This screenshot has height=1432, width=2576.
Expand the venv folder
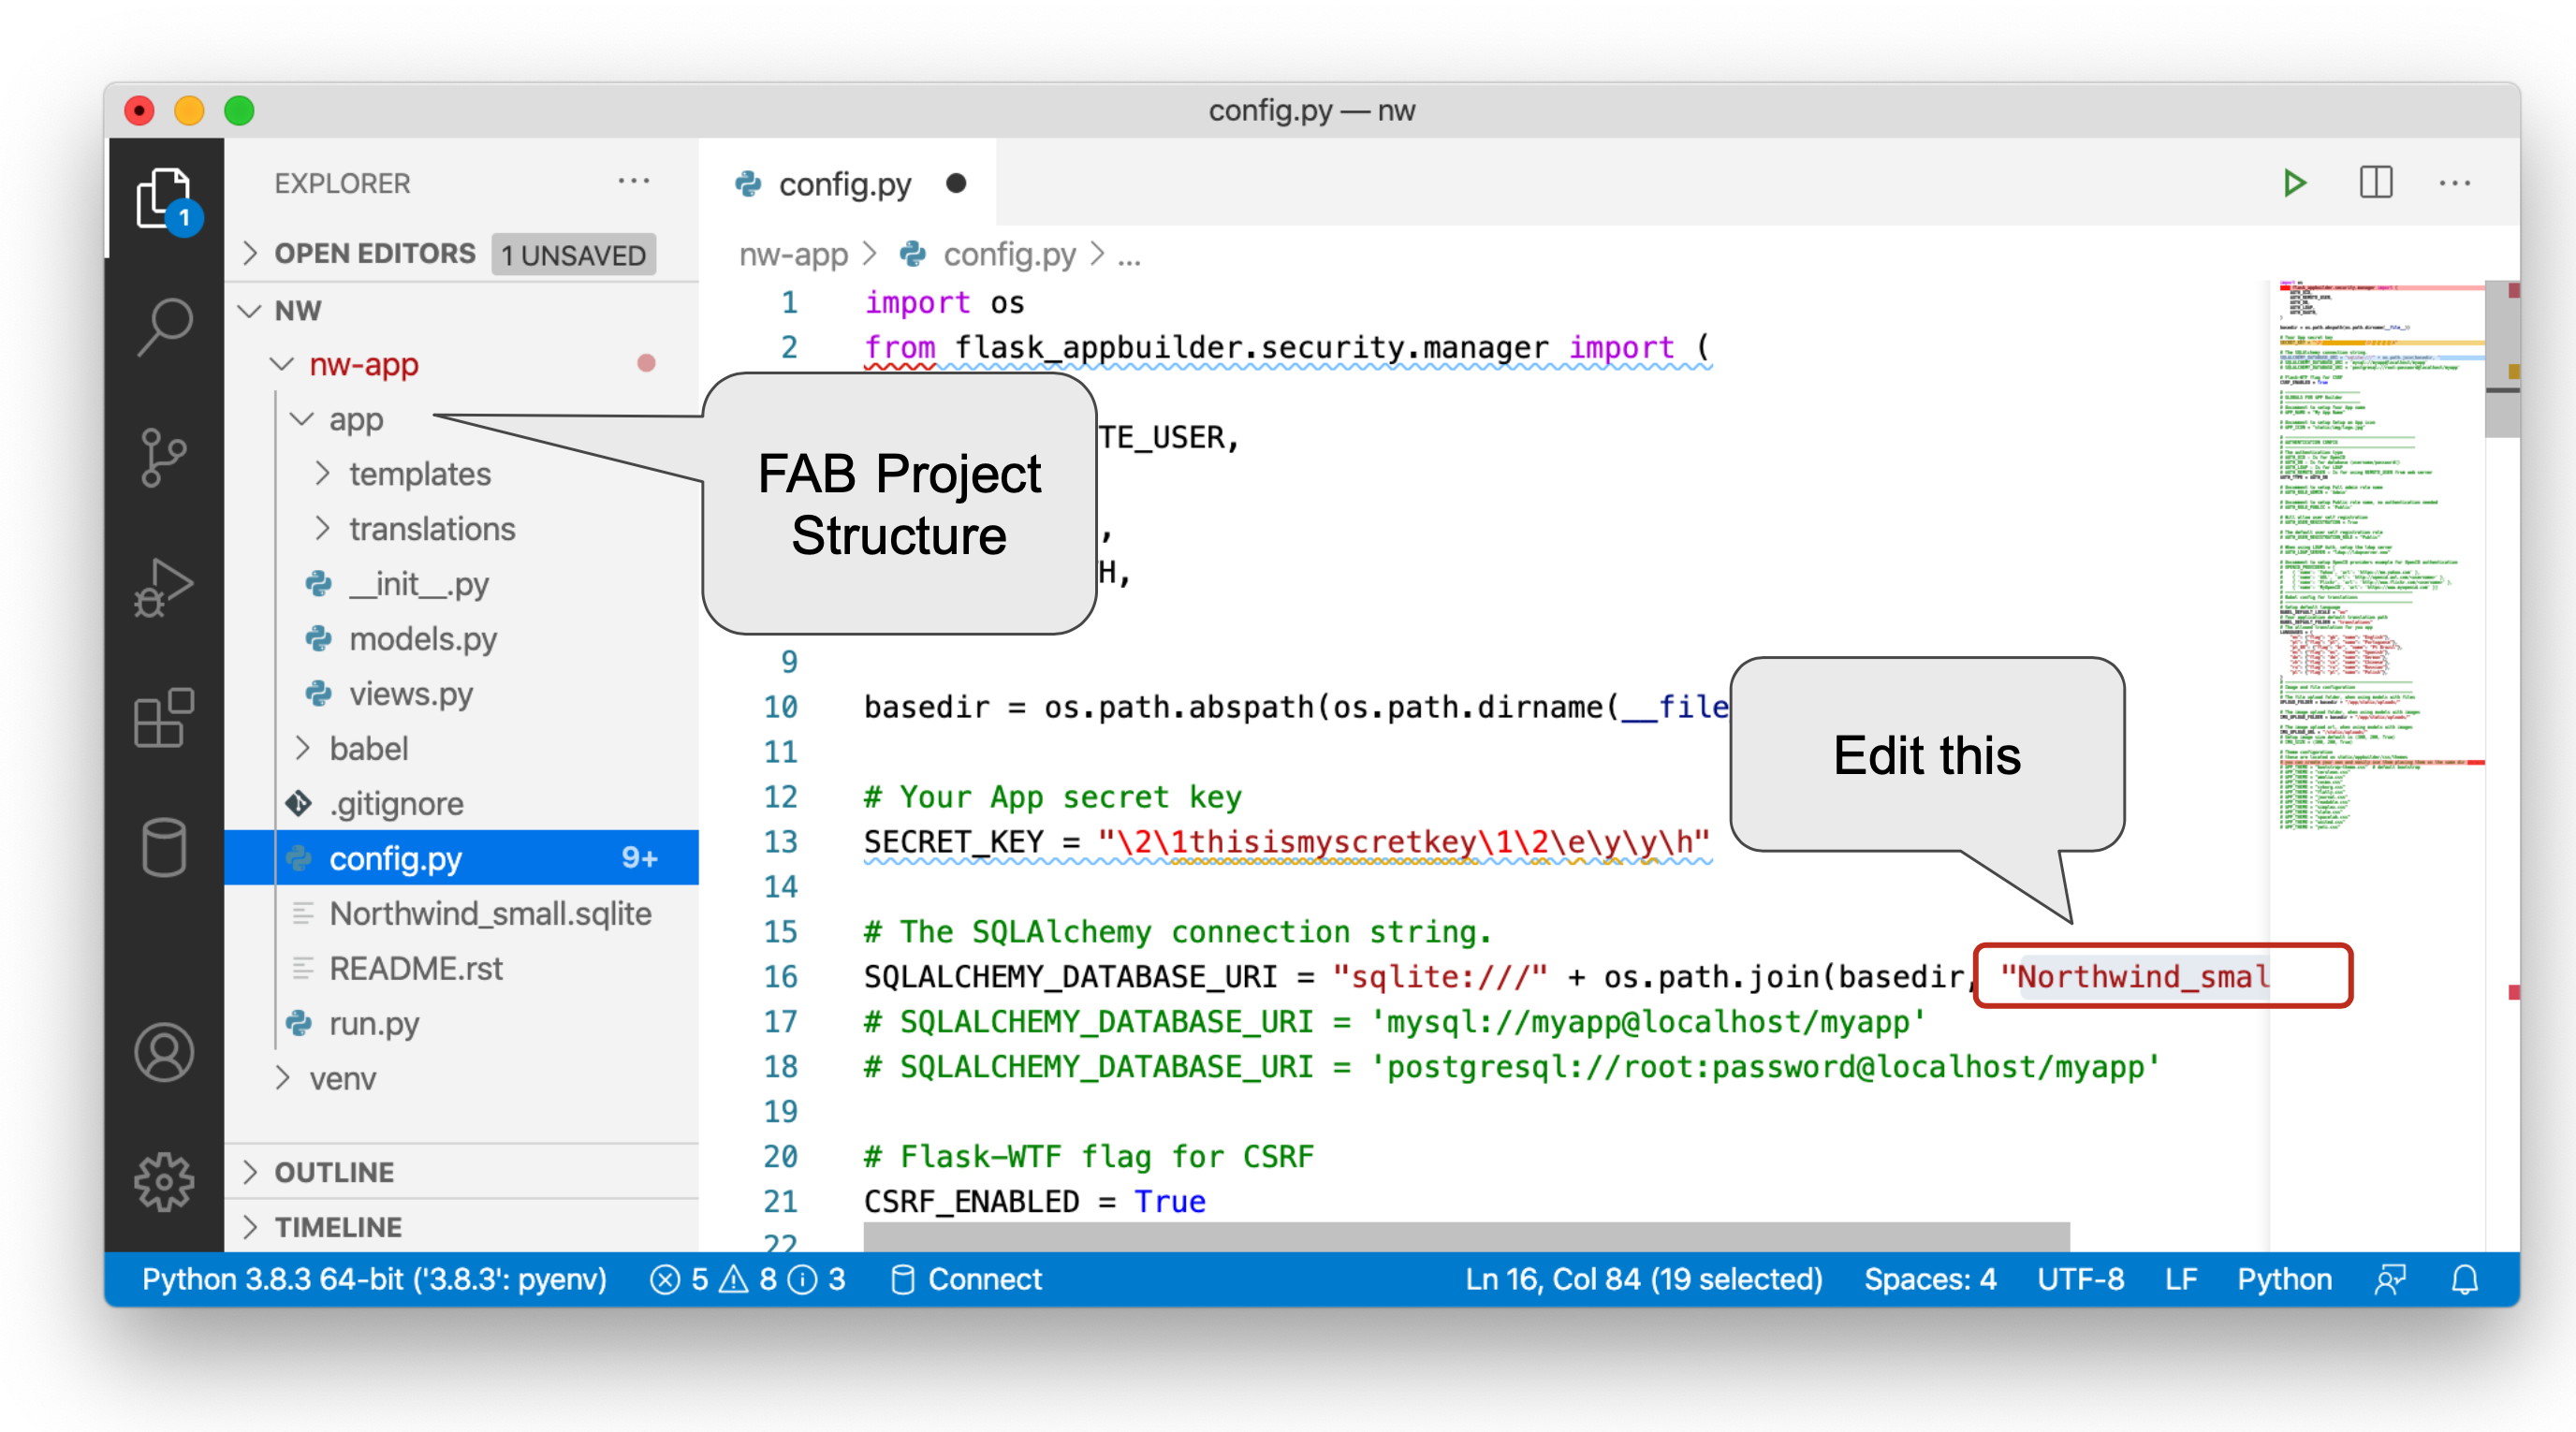[x=342, y=1078]
